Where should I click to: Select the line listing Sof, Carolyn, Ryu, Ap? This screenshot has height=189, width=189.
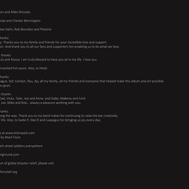(82, 81)
